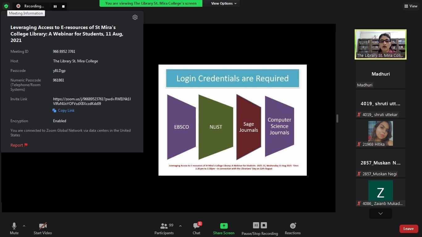Click the Meeting Information tooltip label
This screenshot has height=237, width=422.
tap(26, 13)
